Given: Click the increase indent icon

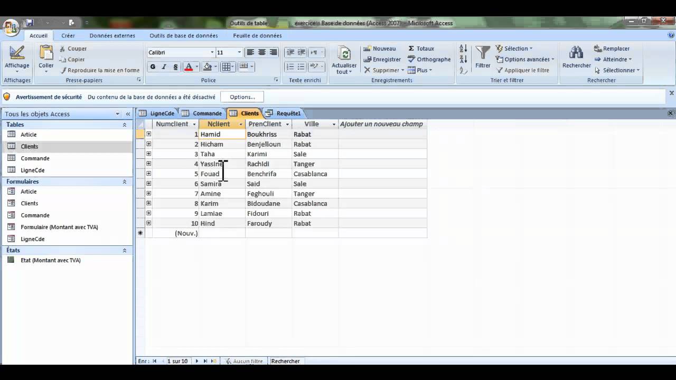Looking at the screenshot, I should click(x=302, y=52).
